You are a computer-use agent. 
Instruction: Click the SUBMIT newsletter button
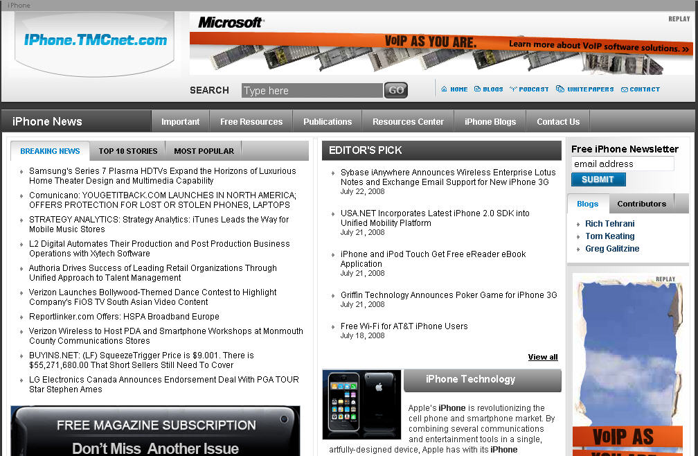click(x=598, y=179)
